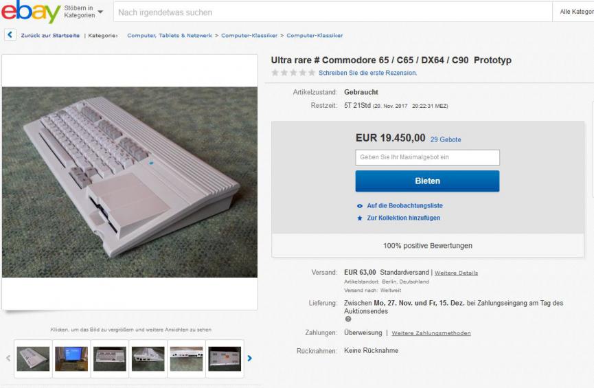
Task: Open the 29 Gebote link
Action: pyautogui.click(x=446, y=139)
